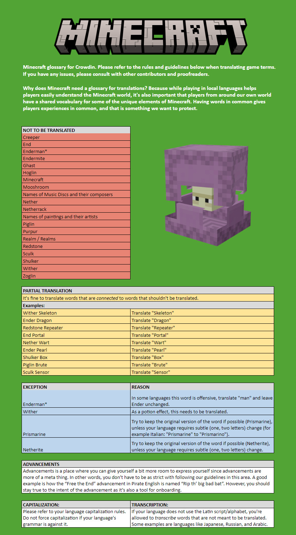Select the "NOT TO BE TRANSLATED" header cell
Viewport: 296px width, 535px height.
click(76, 130)
